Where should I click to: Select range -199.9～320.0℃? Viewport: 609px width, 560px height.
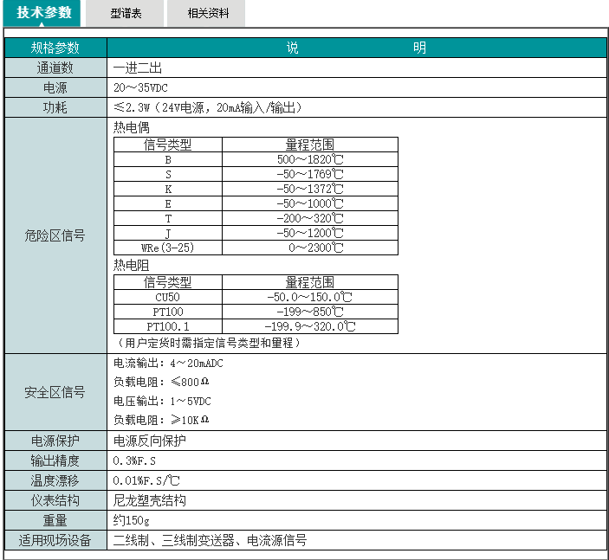[x=310, y=327]
